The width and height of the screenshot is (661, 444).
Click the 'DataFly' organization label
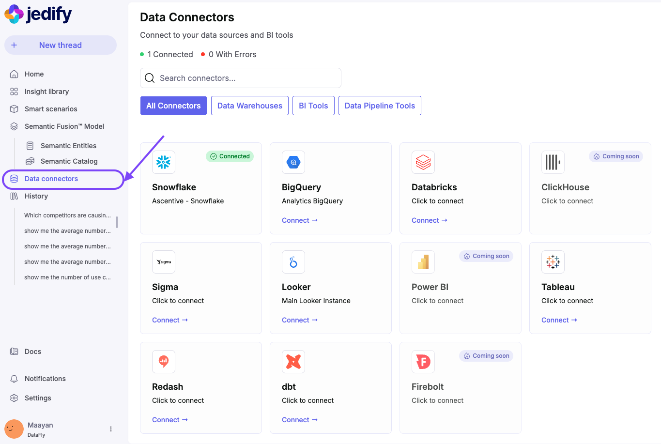pos(36,435)
